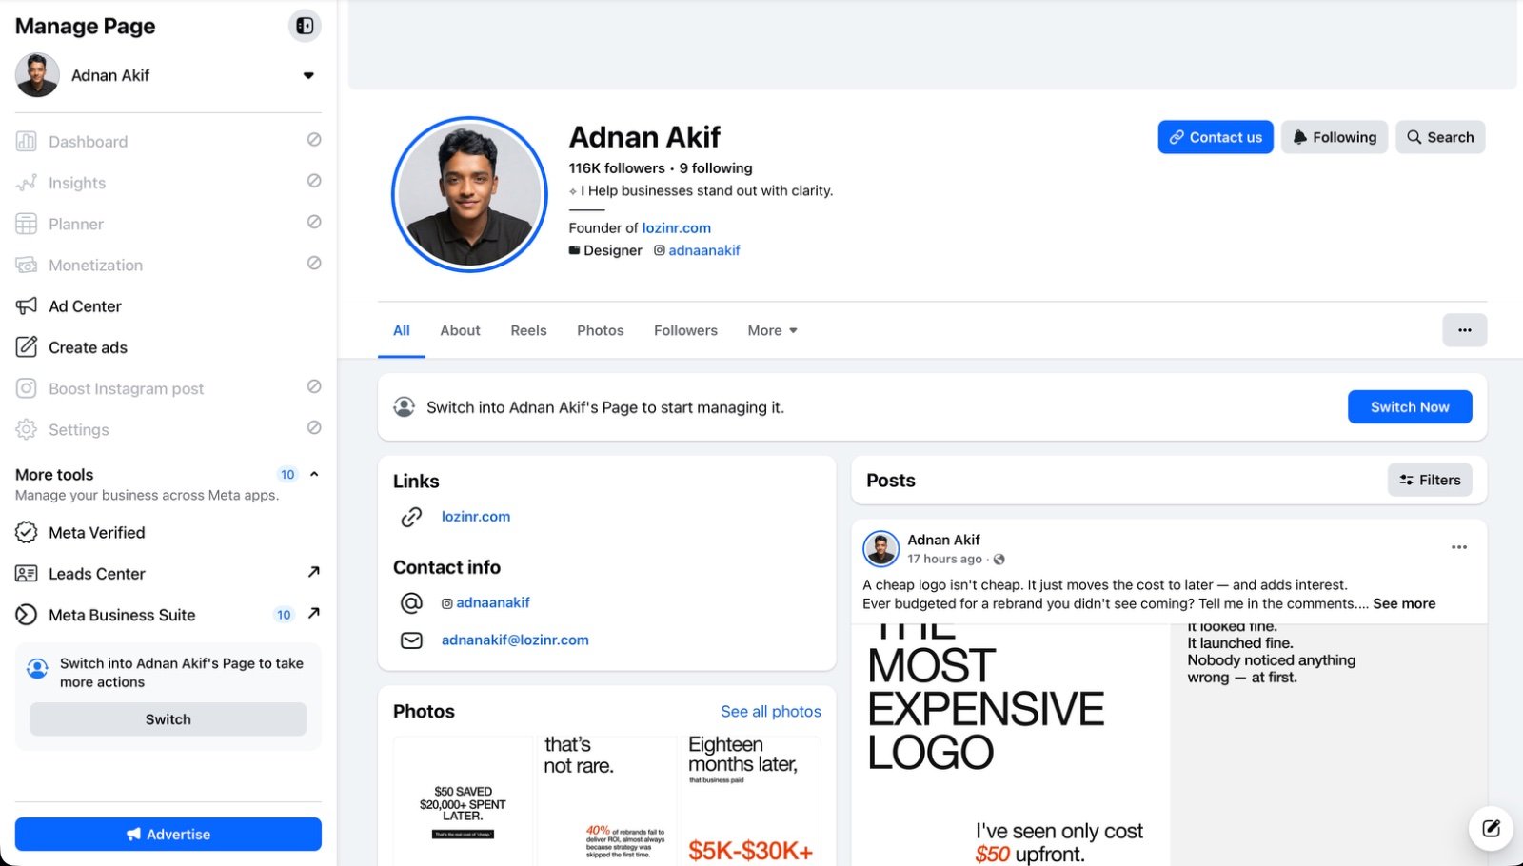Open the post's three-dot options menu

1459,547
